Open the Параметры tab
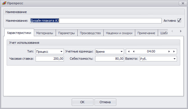Viewport: 188px width, 109px height. [67, 33]
